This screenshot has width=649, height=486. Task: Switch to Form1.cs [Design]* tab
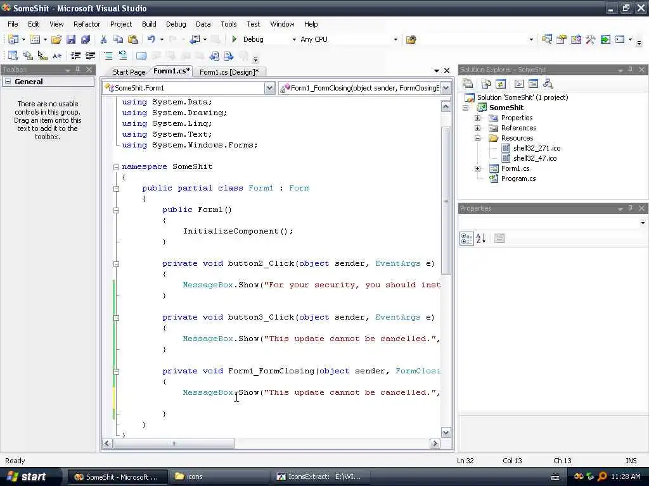pos(229,72)
